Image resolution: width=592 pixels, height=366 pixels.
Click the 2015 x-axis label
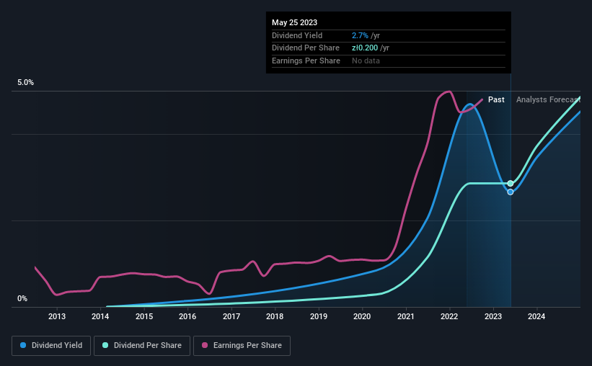144,316
